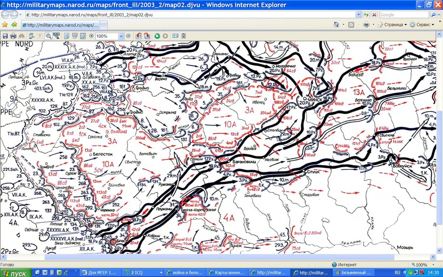The width and height of the screenshot is (443, 277).
Task: Switch to война в бело... taskbar window
Action: 185,273
